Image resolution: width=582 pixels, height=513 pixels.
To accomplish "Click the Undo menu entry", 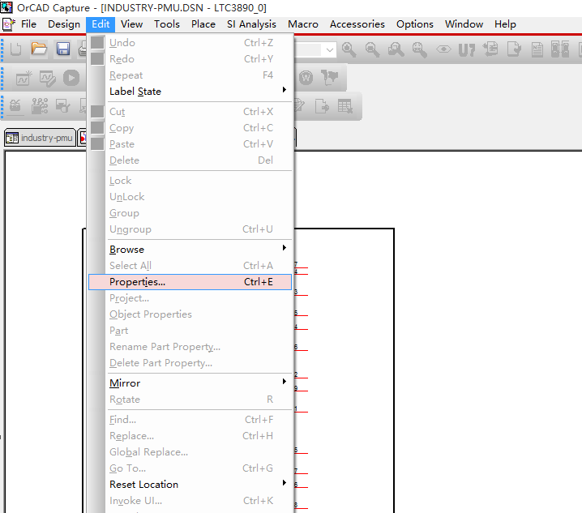I will 190,43.
